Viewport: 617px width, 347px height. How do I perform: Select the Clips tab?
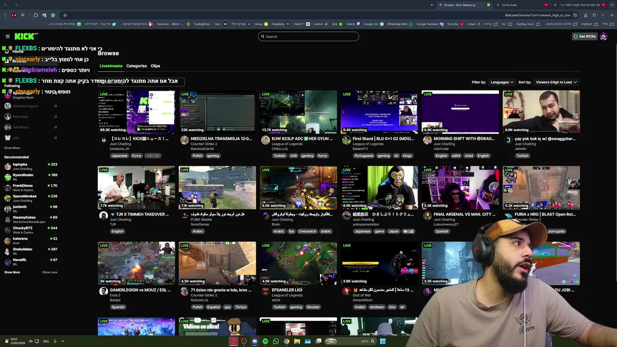(x=155, y=66)
